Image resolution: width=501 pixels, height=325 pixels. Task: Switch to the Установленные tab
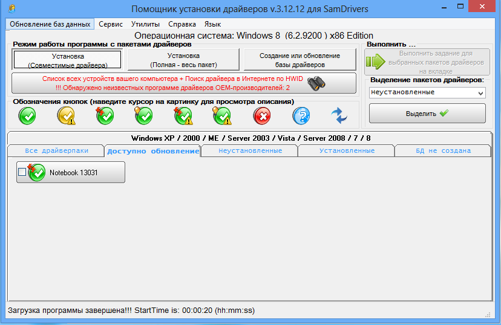(x=347, y=151)
